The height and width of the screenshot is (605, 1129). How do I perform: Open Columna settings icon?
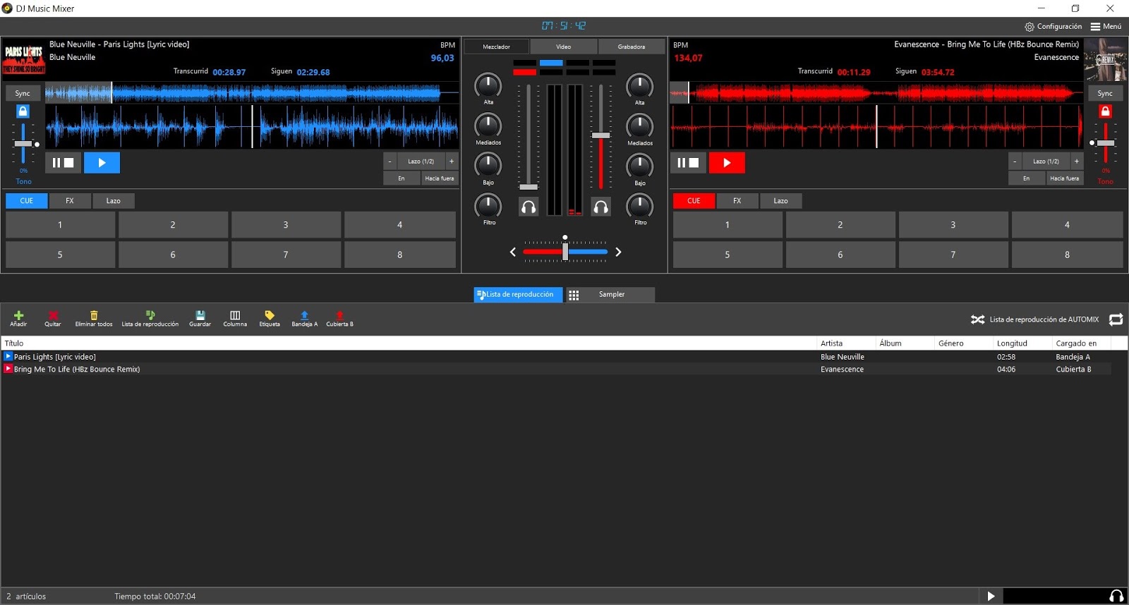tap(235, 319)
